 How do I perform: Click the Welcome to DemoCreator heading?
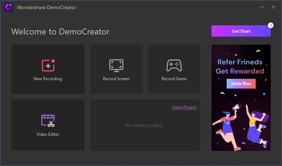pos(60,32)
